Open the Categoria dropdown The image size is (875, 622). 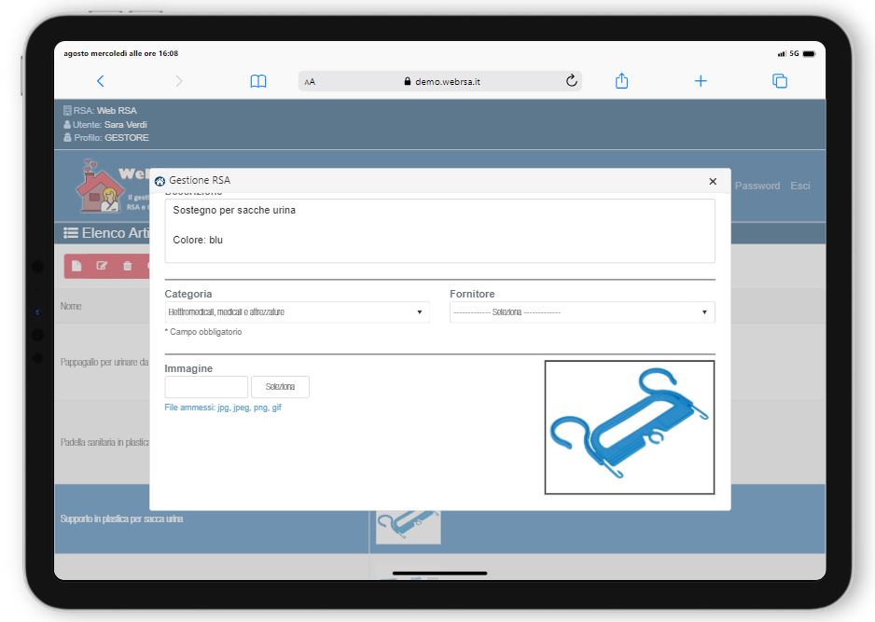[x=297, y=312]
